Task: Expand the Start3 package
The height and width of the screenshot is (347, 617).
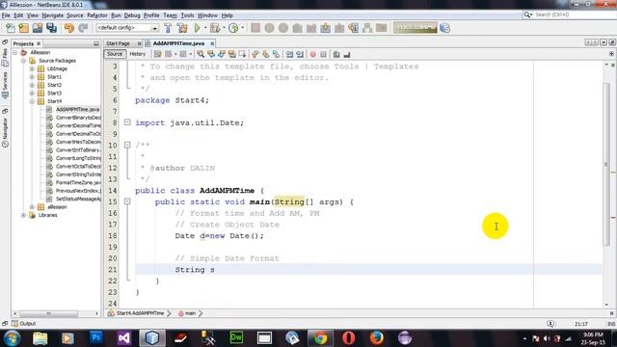Action: 32,93
